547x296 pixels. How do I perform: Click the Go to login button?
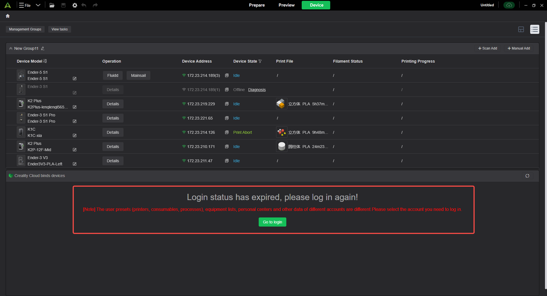272,222
